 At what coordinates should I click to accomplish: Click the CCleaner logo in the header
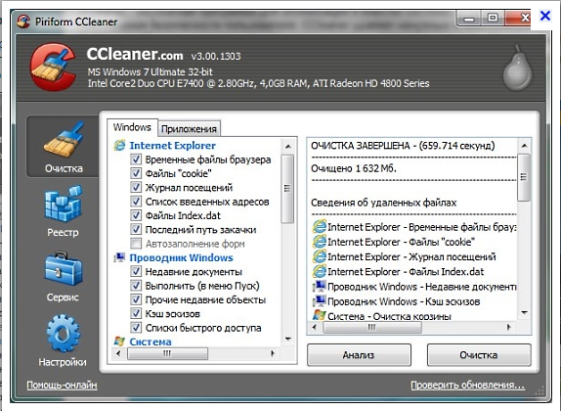(54, 67)
